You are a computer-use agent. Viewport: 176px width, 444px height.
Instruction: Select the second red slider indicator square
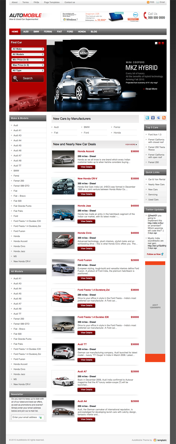[x=159, y=43]
